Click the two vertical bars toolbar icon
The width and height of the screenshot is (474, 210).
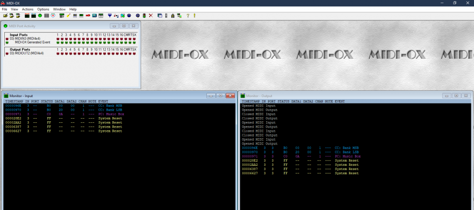pos(166,15)
